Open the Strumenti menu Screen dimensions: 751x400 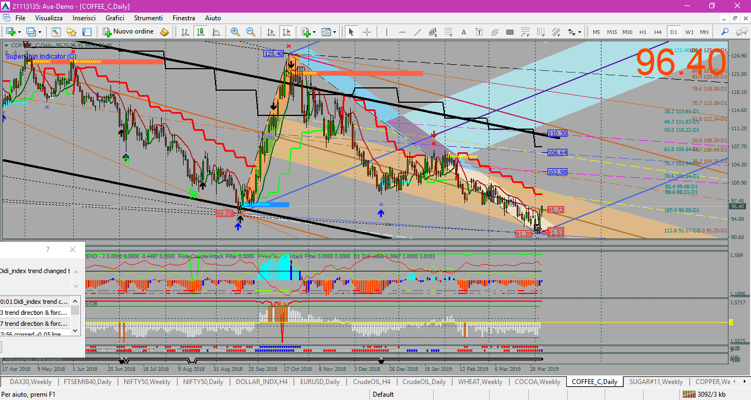(148, 18)
